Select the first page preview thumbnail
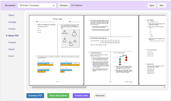The height and width of the screenshot is (101, 171). 56,50
